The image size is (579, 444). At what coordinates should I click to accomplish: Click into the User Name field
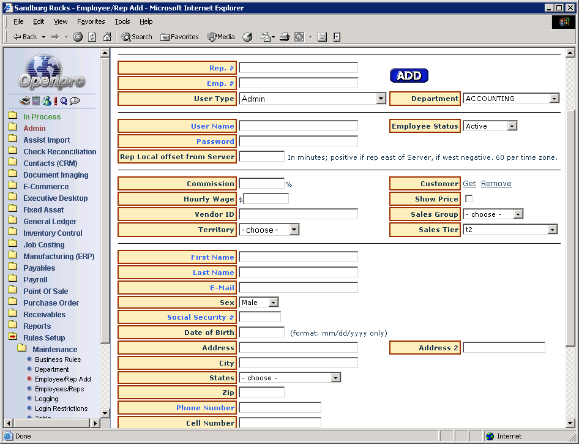click(x=298, y=126)
